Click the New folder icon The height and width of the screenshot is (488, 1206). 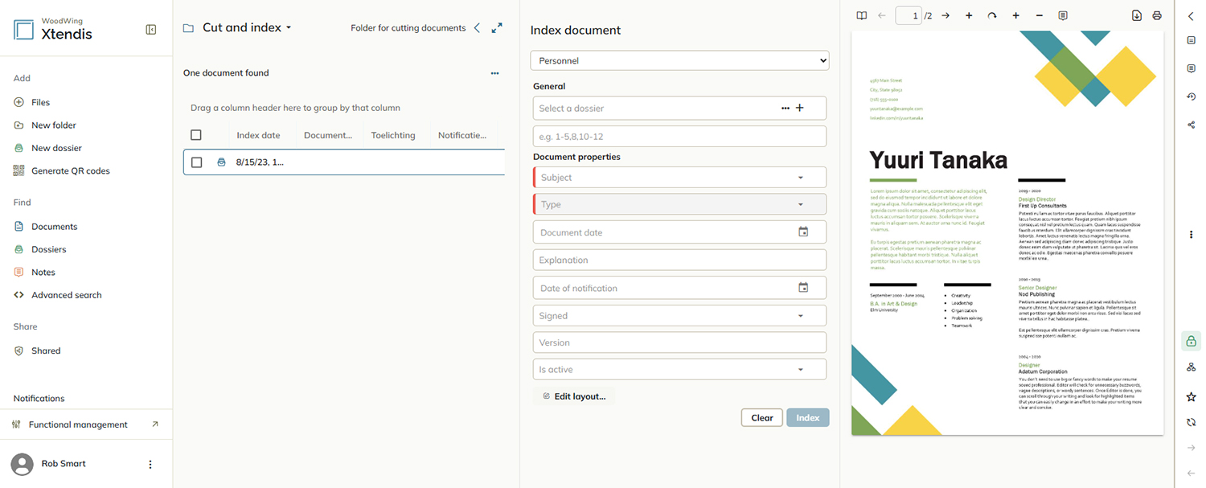pos(19,125)
